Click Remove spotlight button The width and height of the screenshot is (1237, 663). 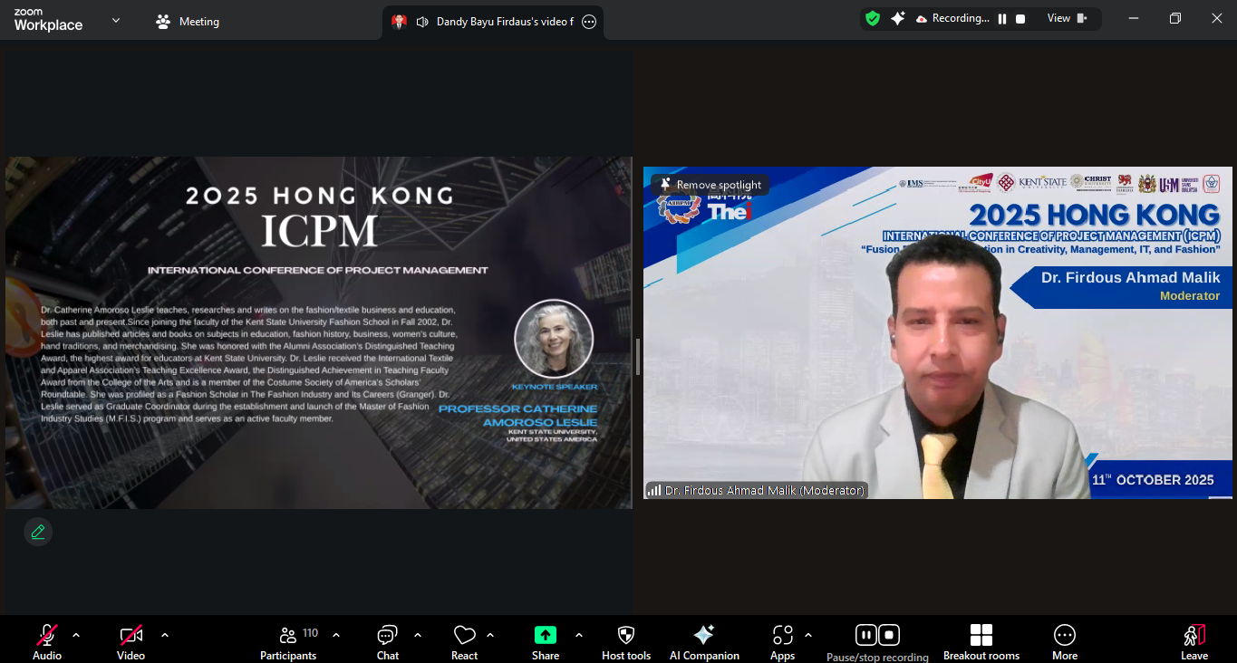[710, 185]
